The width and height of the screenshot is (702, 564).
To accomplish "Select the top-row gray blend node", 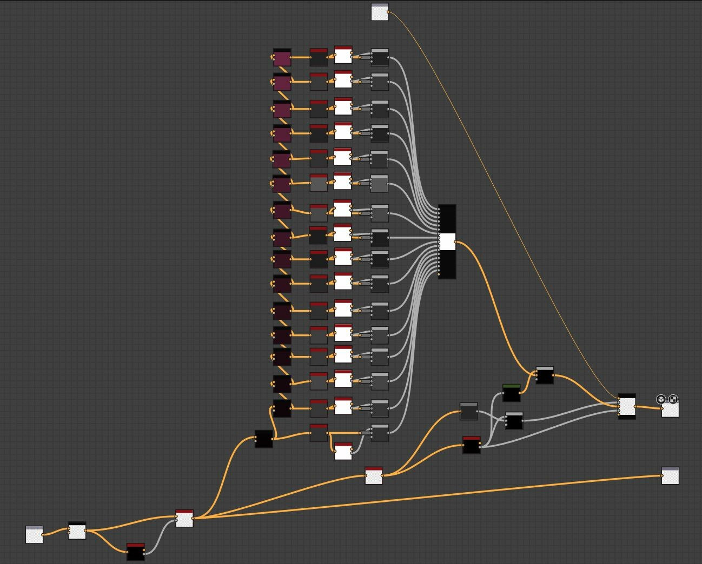I will pos(380,57).
